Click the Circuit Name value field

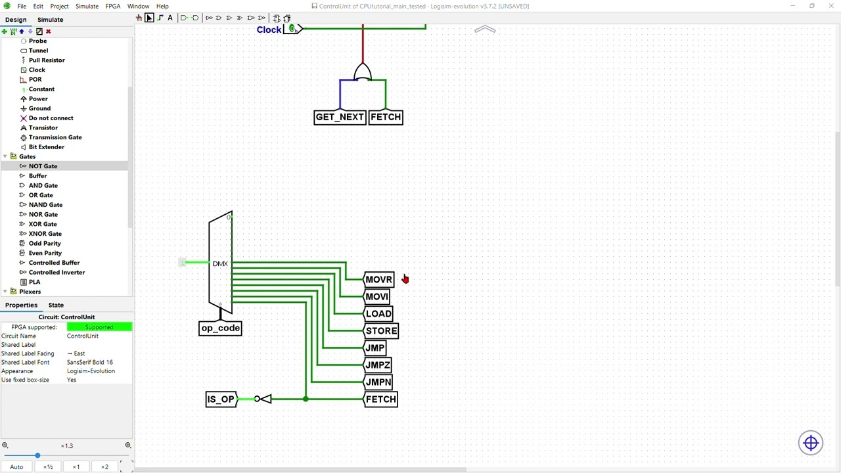pyautogui.click(x=99, y=336)
